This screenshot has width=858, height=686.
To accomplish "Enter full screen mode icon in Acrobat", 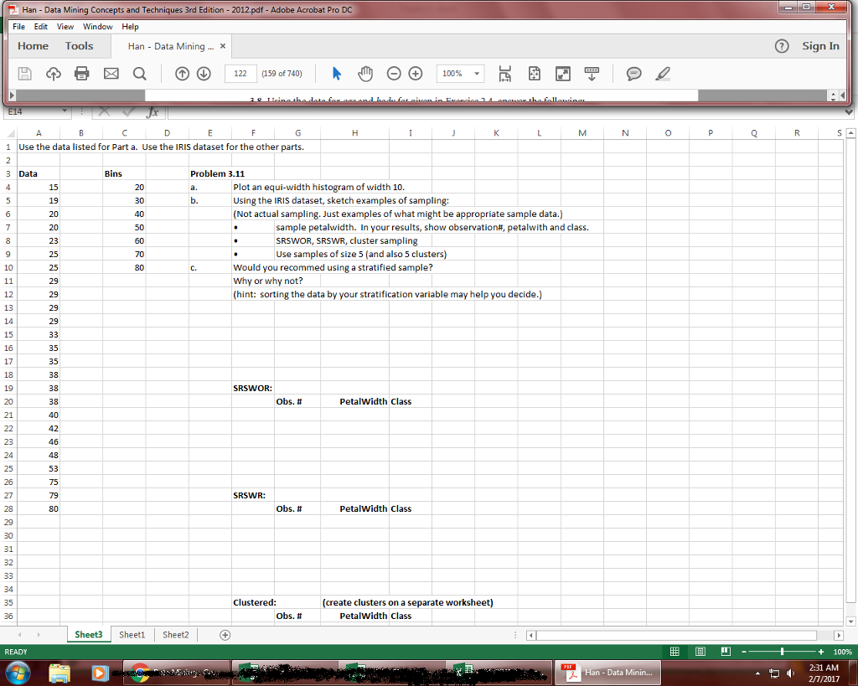I will click(x=562, y=74).
